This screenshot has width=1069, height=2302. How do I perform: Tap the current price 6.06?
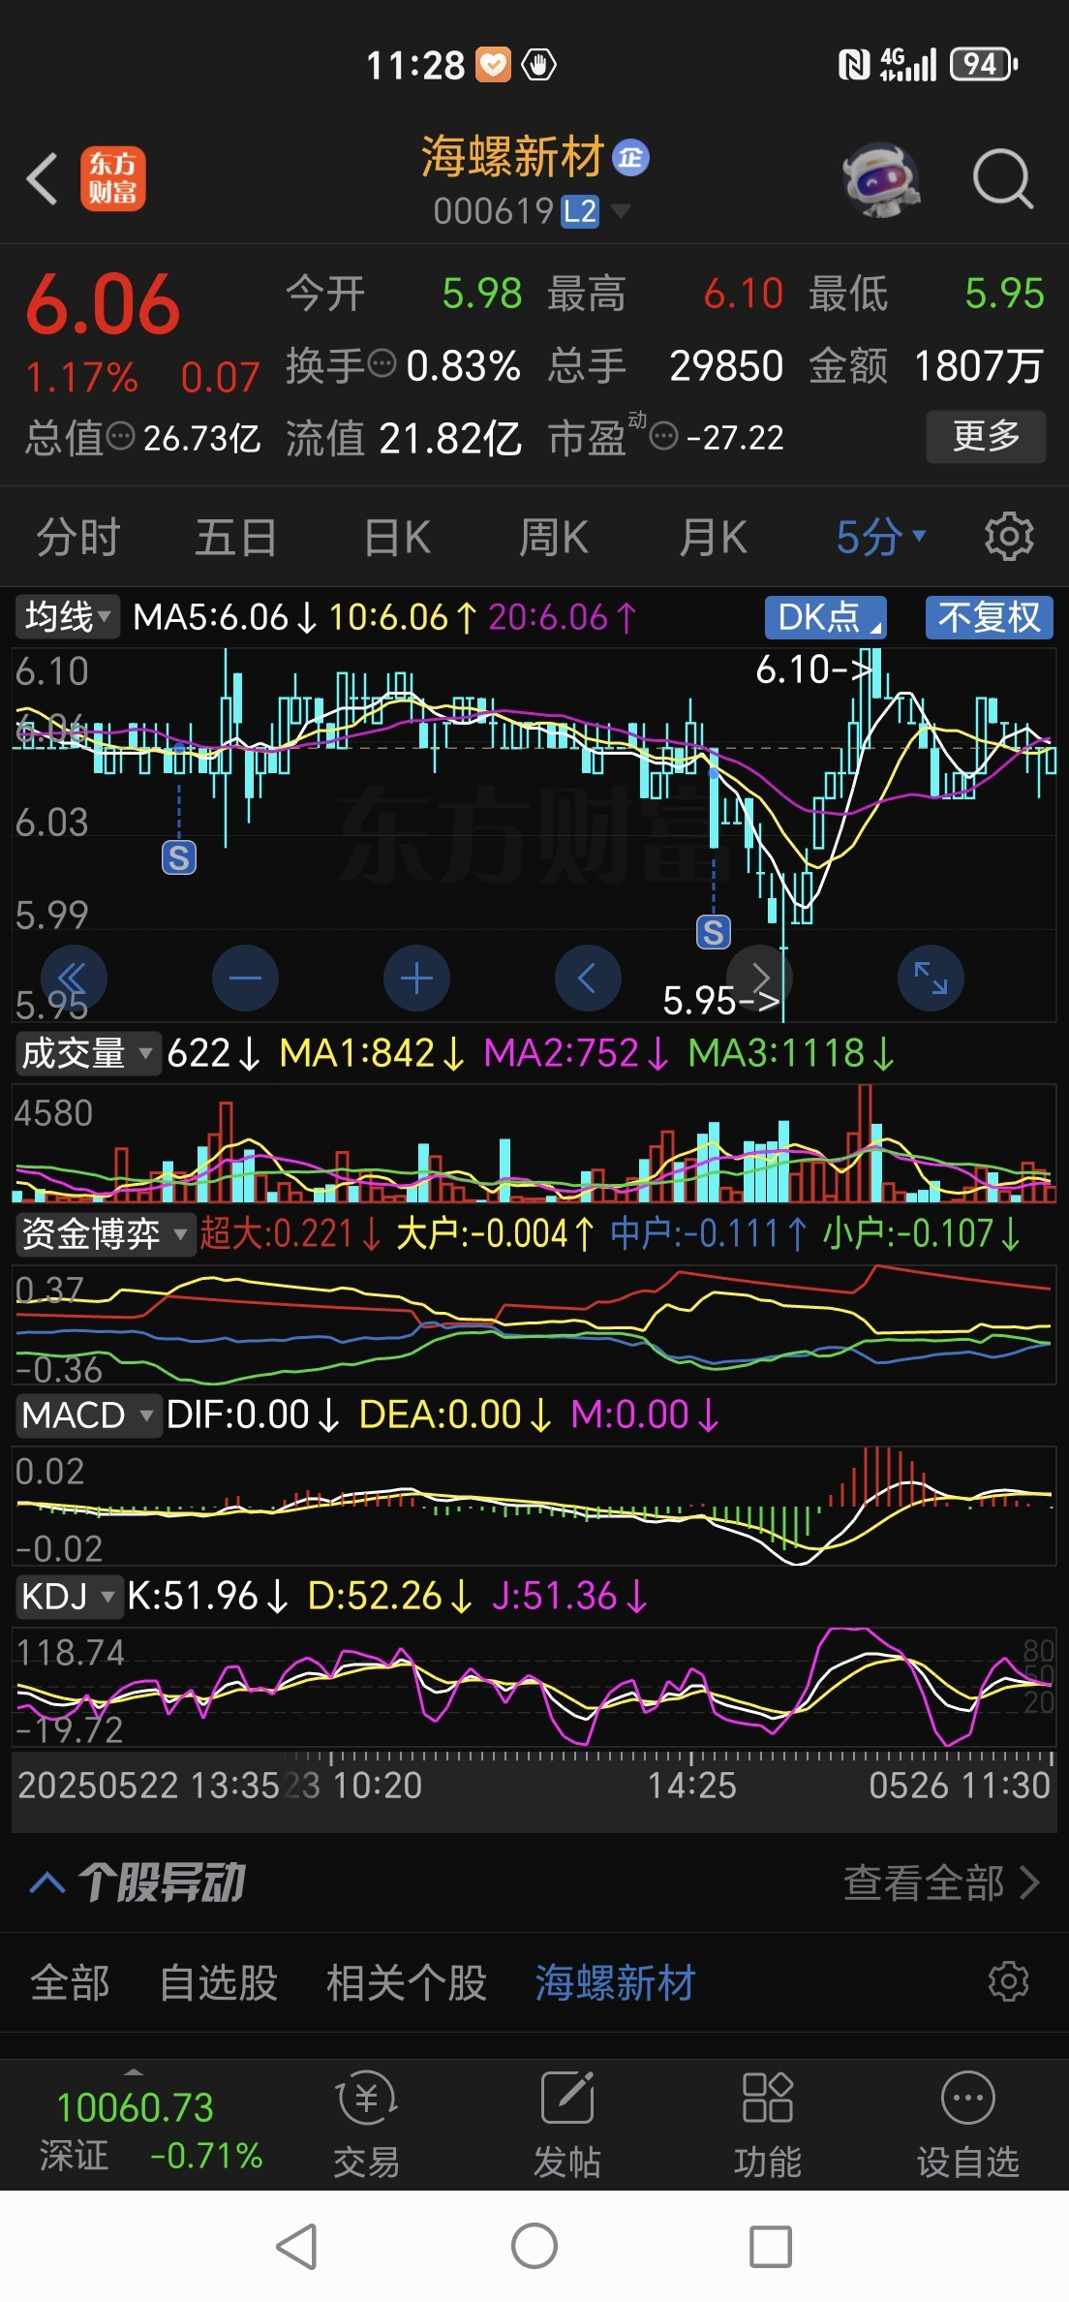pyautogui.click(x=104, y=304)
